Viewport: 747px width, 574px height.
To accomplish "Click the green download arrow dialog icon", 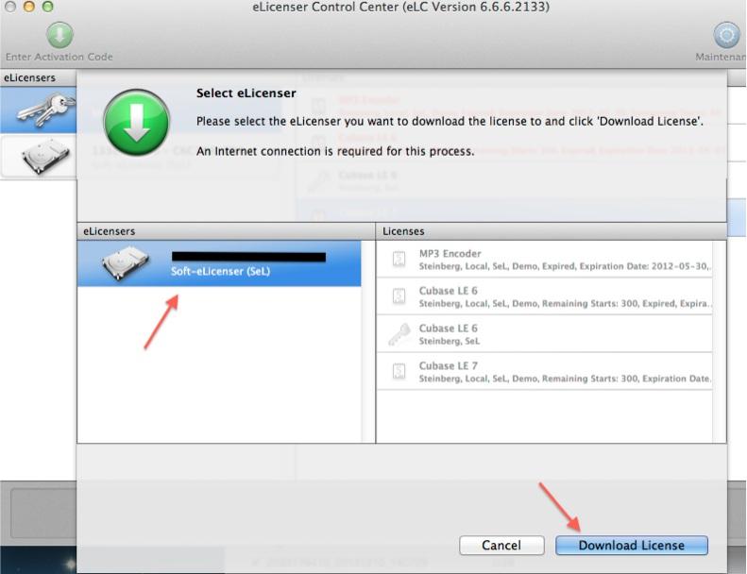I will click(x=137, y=123).
